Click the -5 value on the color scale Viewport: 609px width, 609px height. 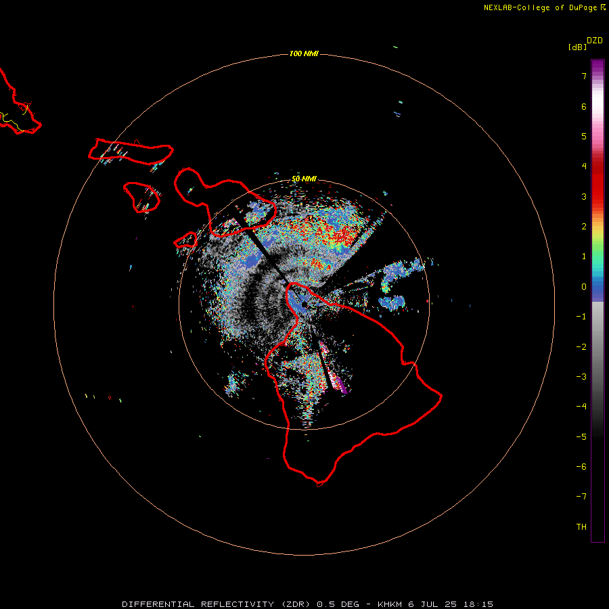tap(581, 437)
